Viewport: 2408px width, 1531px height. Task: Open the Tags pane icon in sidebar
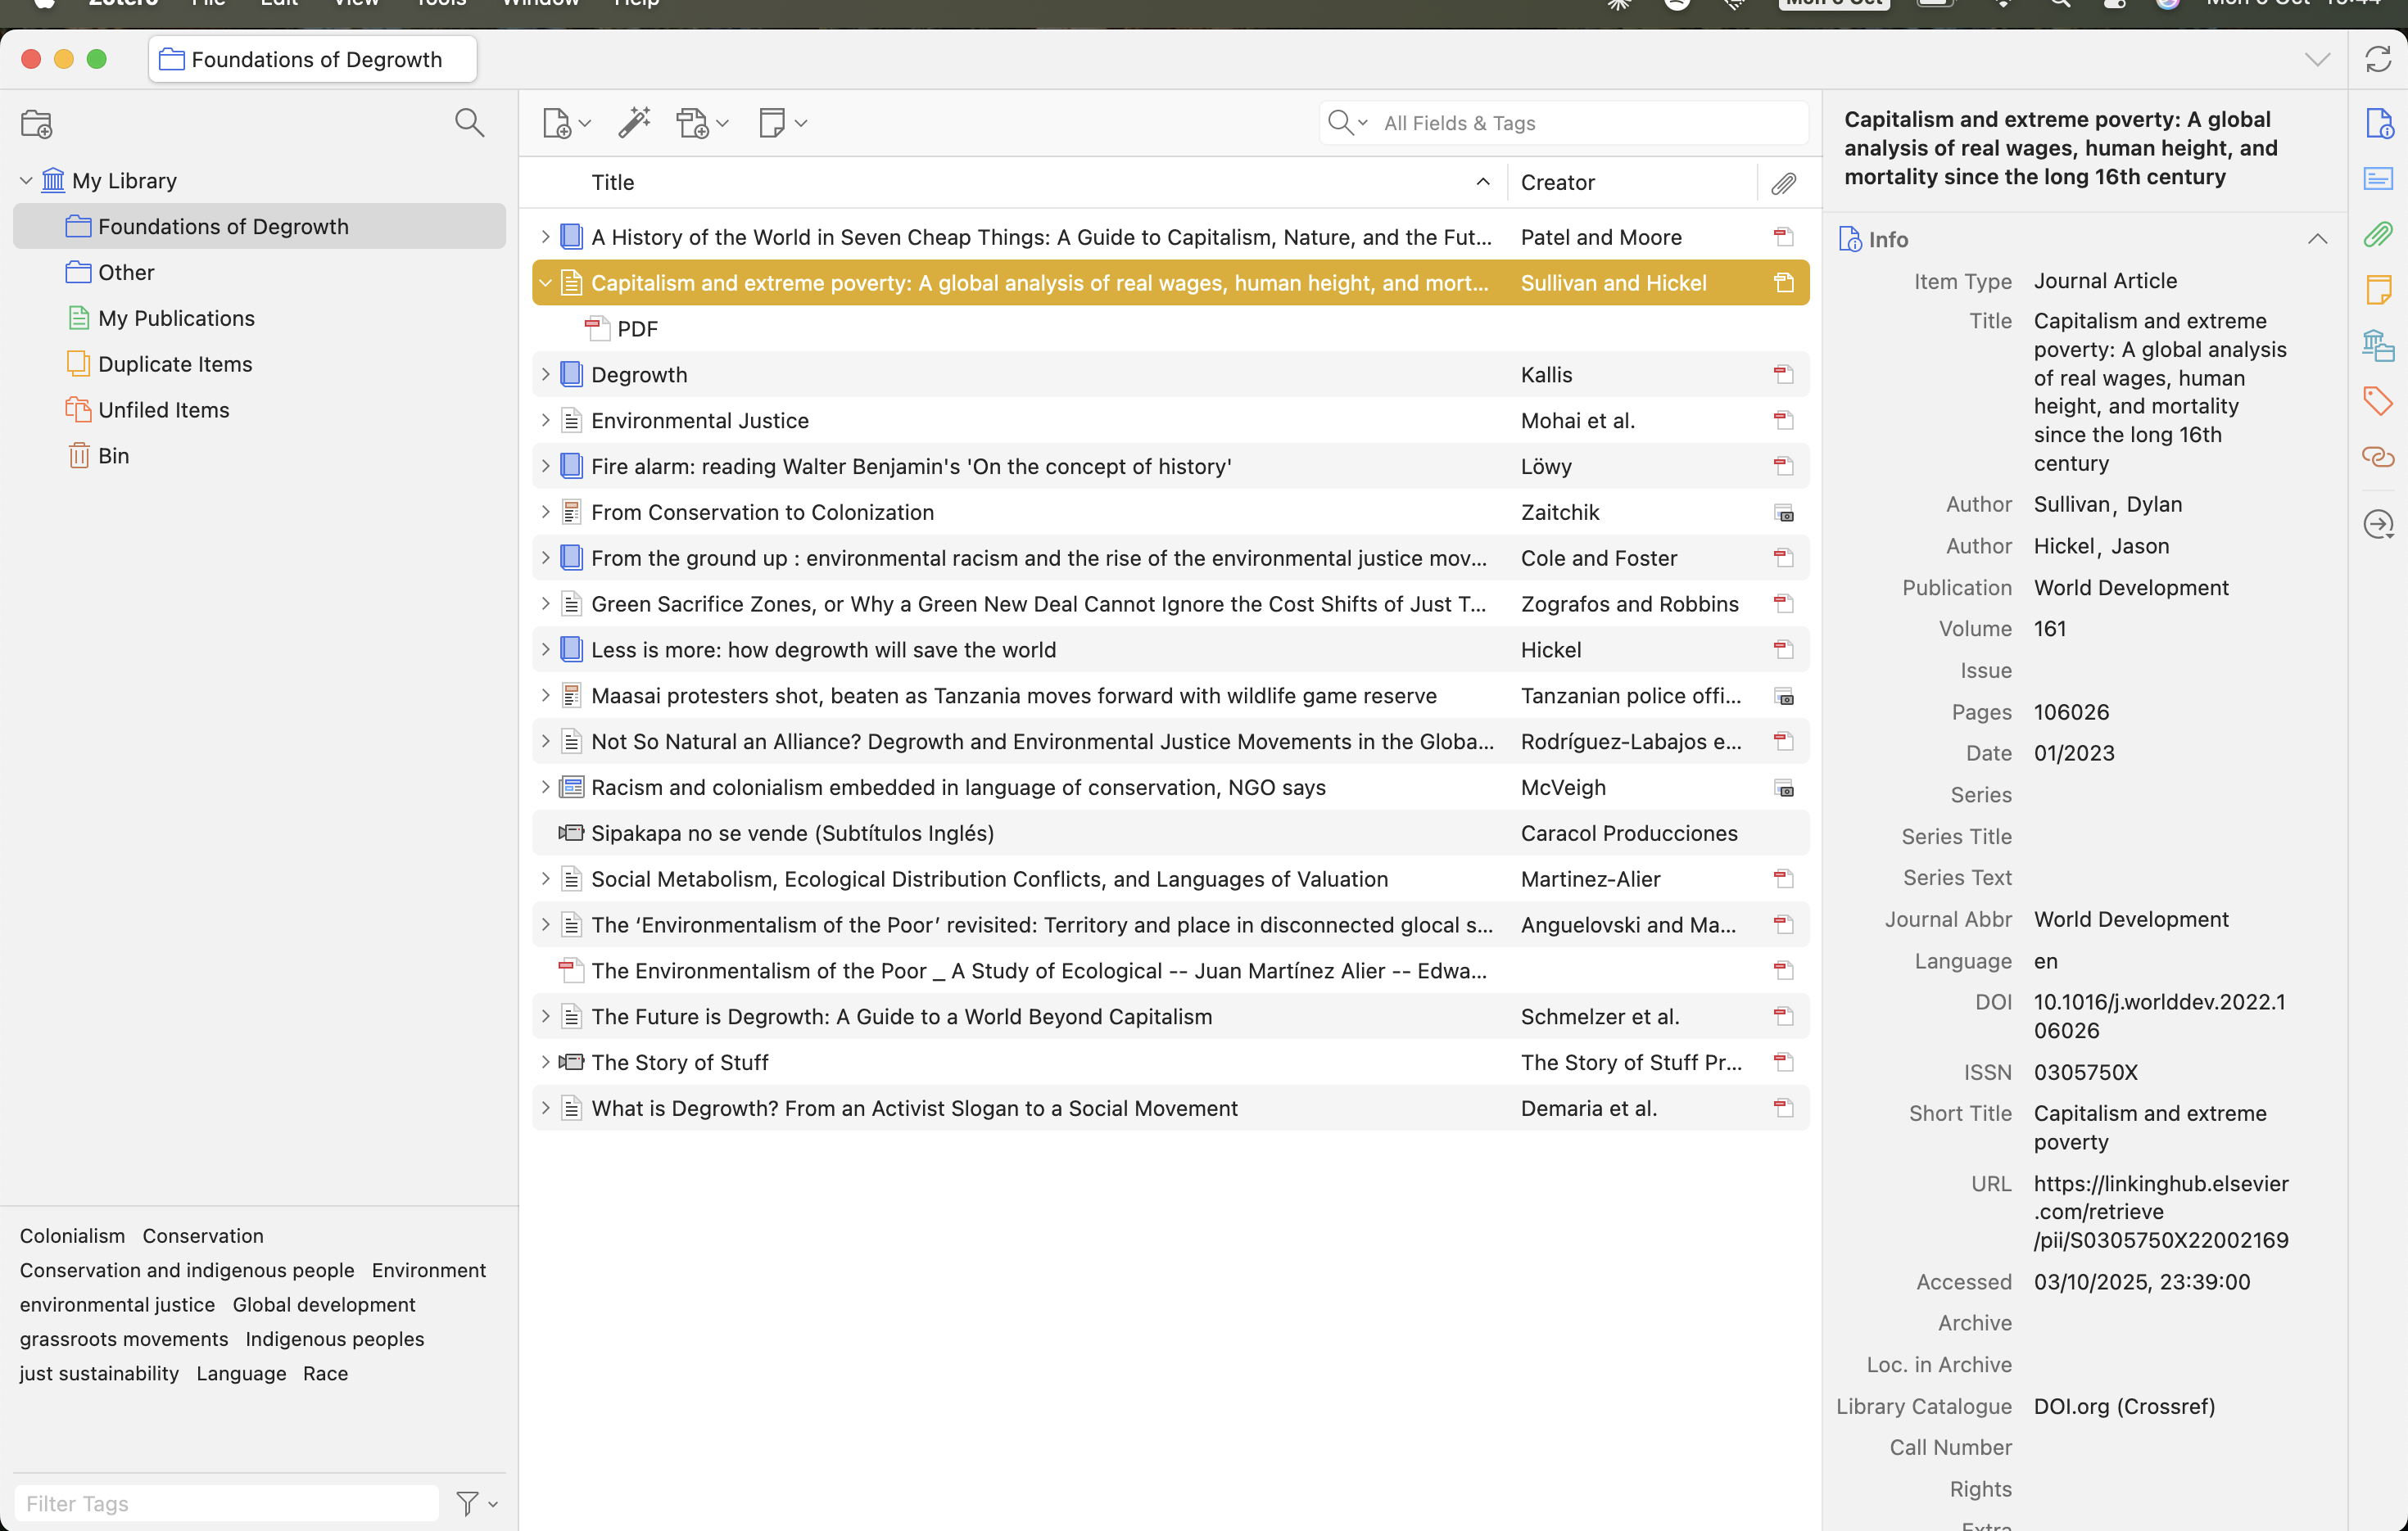click(2378, 402)
